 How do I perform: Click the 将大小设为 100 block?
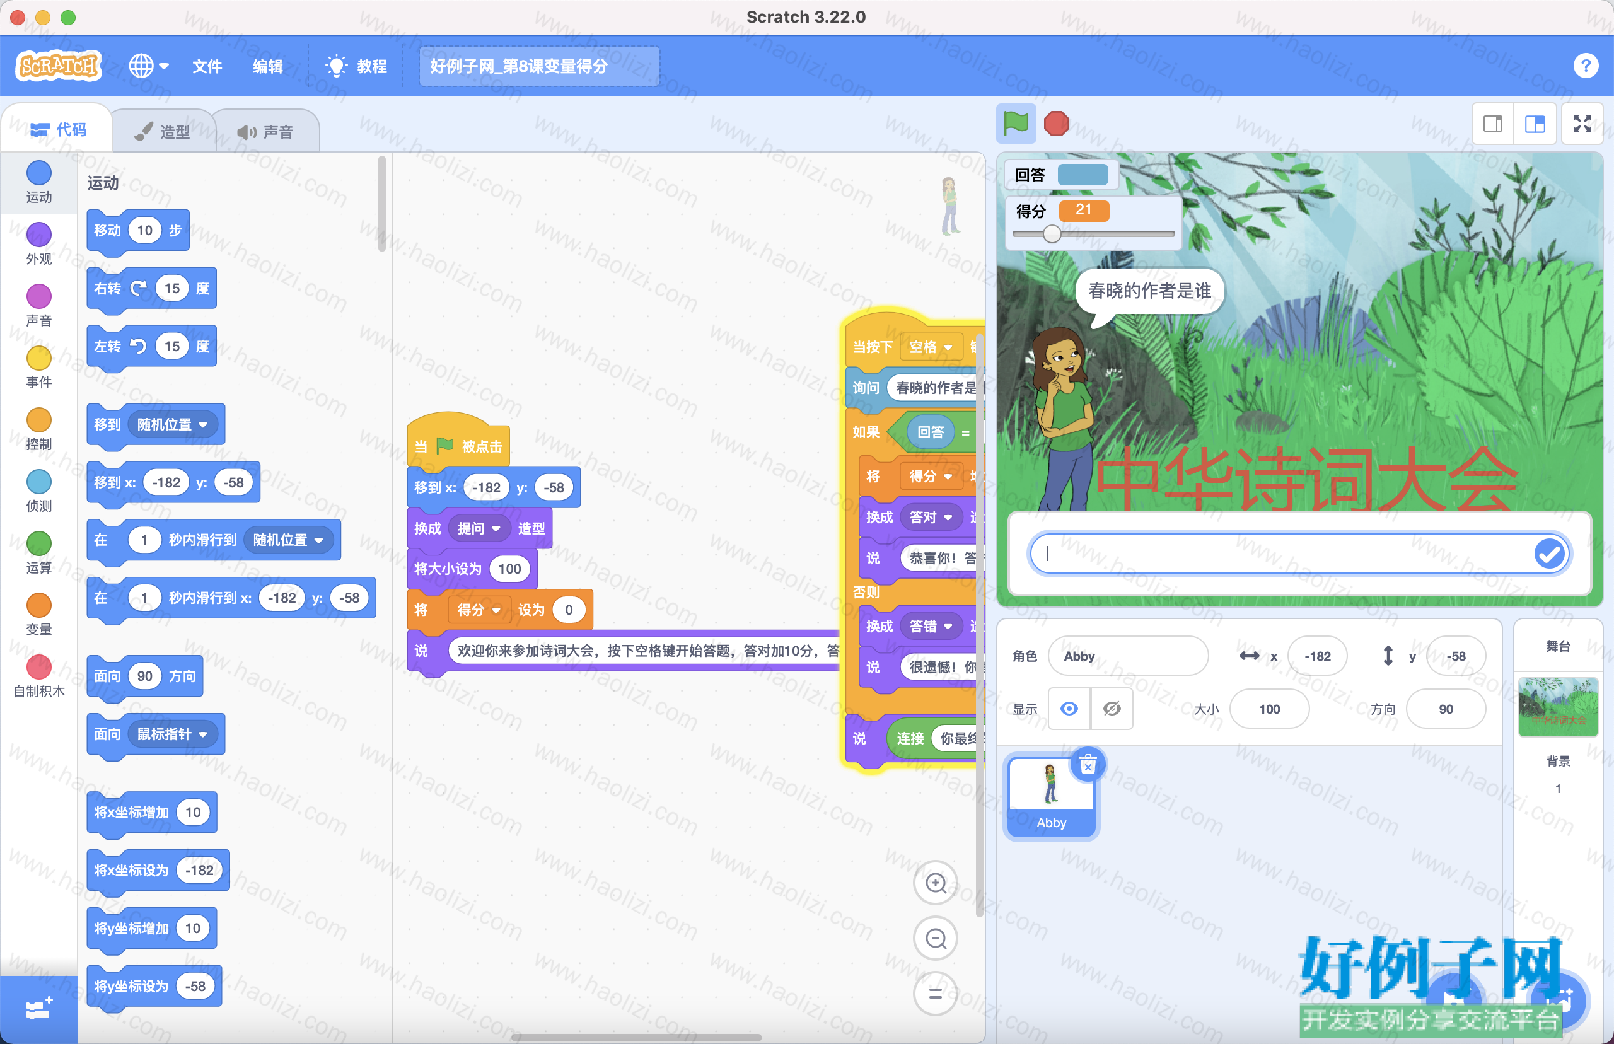[472, 569]
